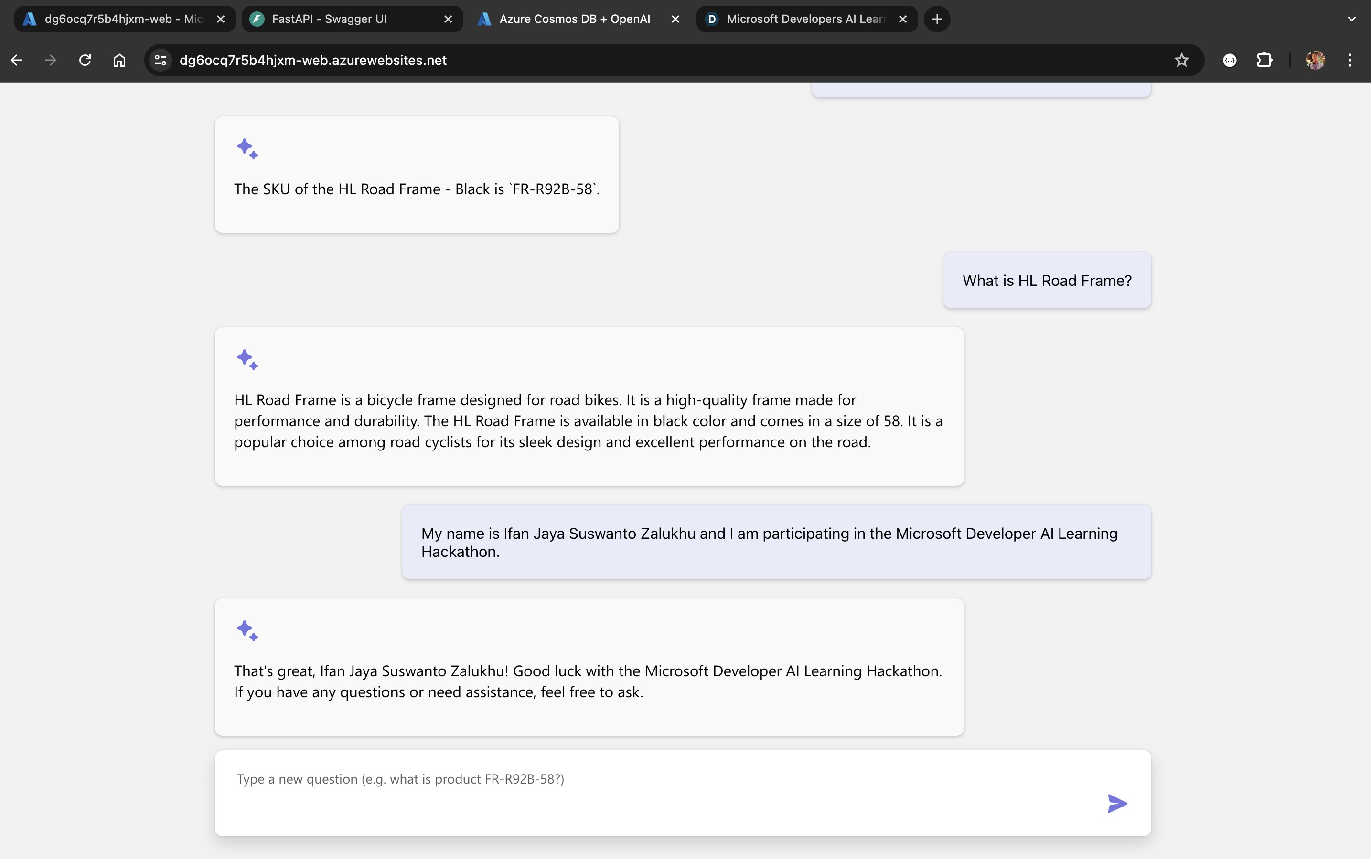The width and height of the screenshot is (1371, 859).
Task: Go to the browser home page icon
Action: (x=119, y=60)
